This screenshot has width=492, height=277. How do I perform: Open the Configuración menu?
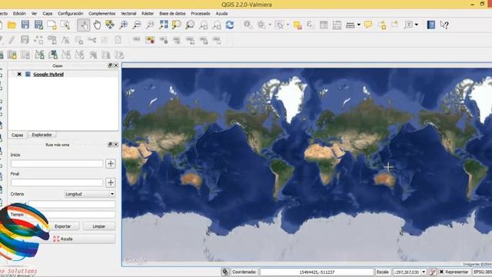[70, 14]
